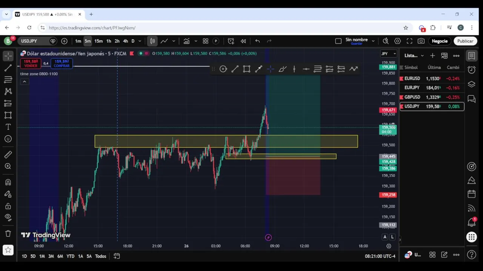
Task: Add a symbol to the watchlist
Action: point(432,56)
